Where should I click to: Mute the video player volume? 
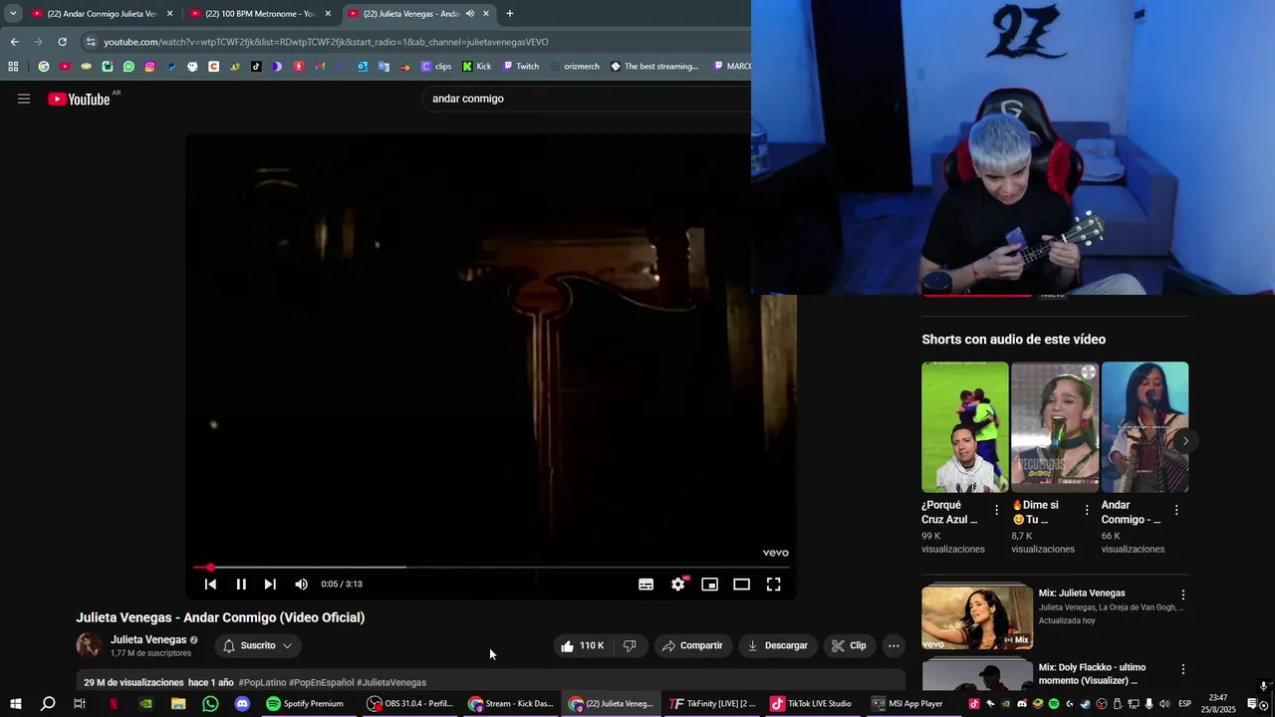tap(301, 585)
